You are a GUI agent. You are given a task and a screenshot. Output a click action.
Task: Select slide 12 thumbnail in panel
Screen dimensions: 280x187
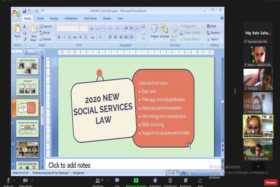(x=27, y=149)
